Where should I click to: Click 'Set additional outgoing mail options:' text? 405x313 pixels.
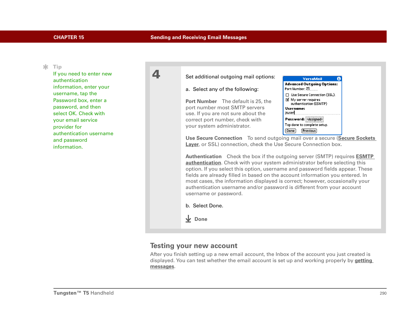coord(230,77)
